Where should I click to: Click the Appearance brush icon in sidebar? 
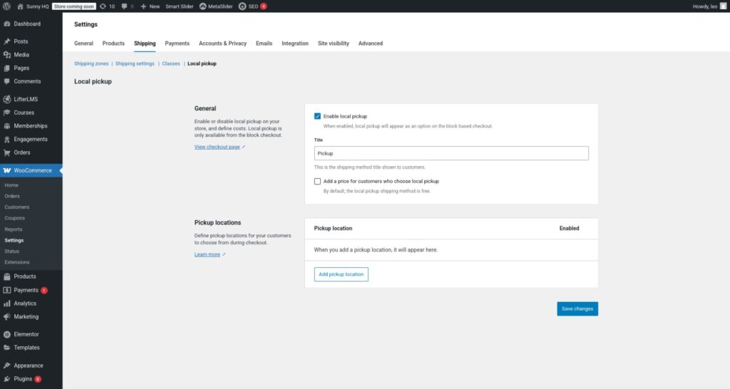coord(7,365)
